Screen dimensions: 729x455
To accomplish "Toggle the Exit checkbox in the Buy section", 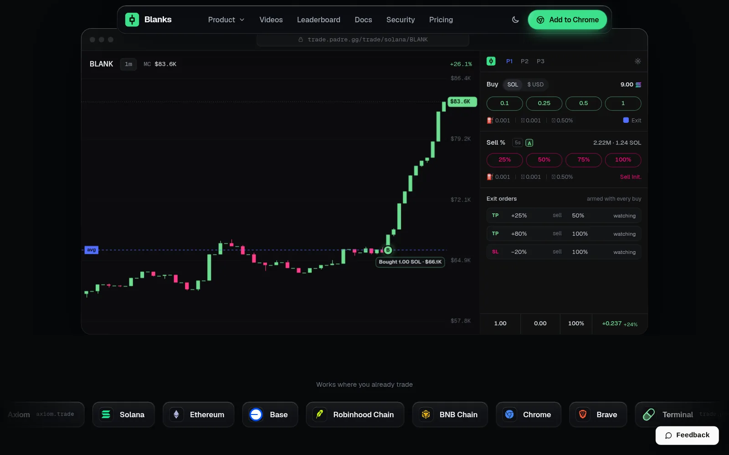I will pyautogui.click(x=626, y=120).
